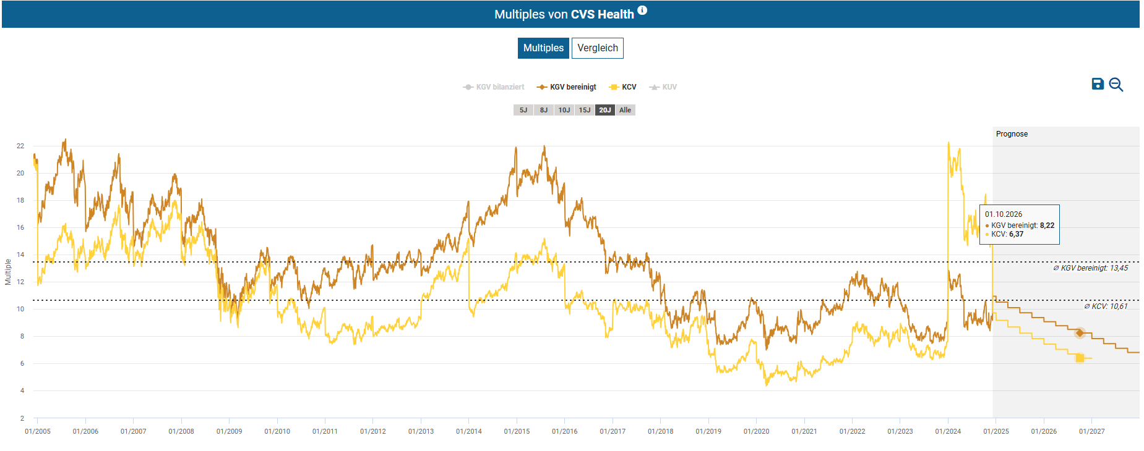
Task: Click the yellow KCV forecast square marker
Action: (x=1080, y=358)
